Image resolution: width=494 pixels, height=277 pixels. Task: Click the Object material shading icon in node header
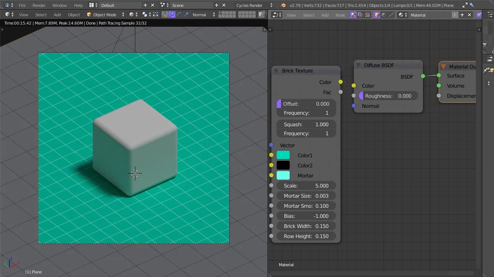(x=377, y=14)
